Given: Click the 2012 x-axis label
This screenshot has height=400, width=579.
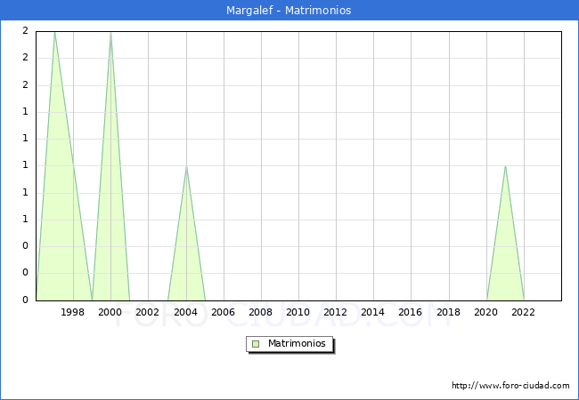Looking at the screenshot, I should 335,312.
